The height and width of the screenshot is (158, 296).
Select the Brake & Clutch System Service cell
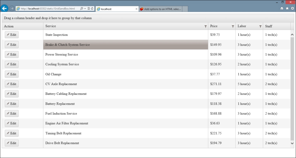coord(126,44)
